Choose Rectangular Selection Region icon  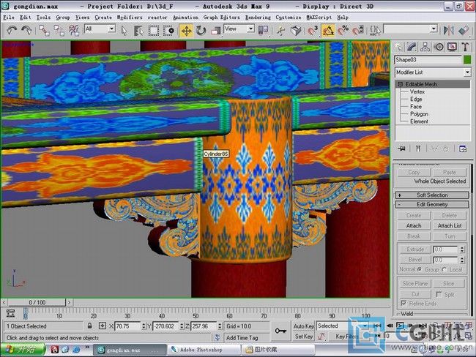(154, 31)
